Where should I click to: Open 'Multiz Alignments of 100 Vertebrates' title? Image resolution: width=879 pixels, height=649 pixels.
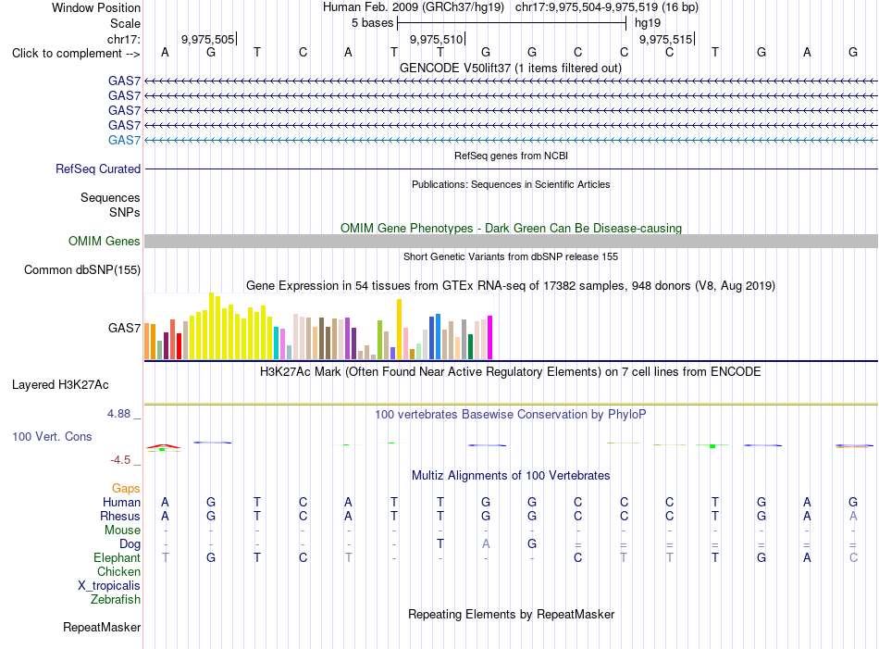511,476
